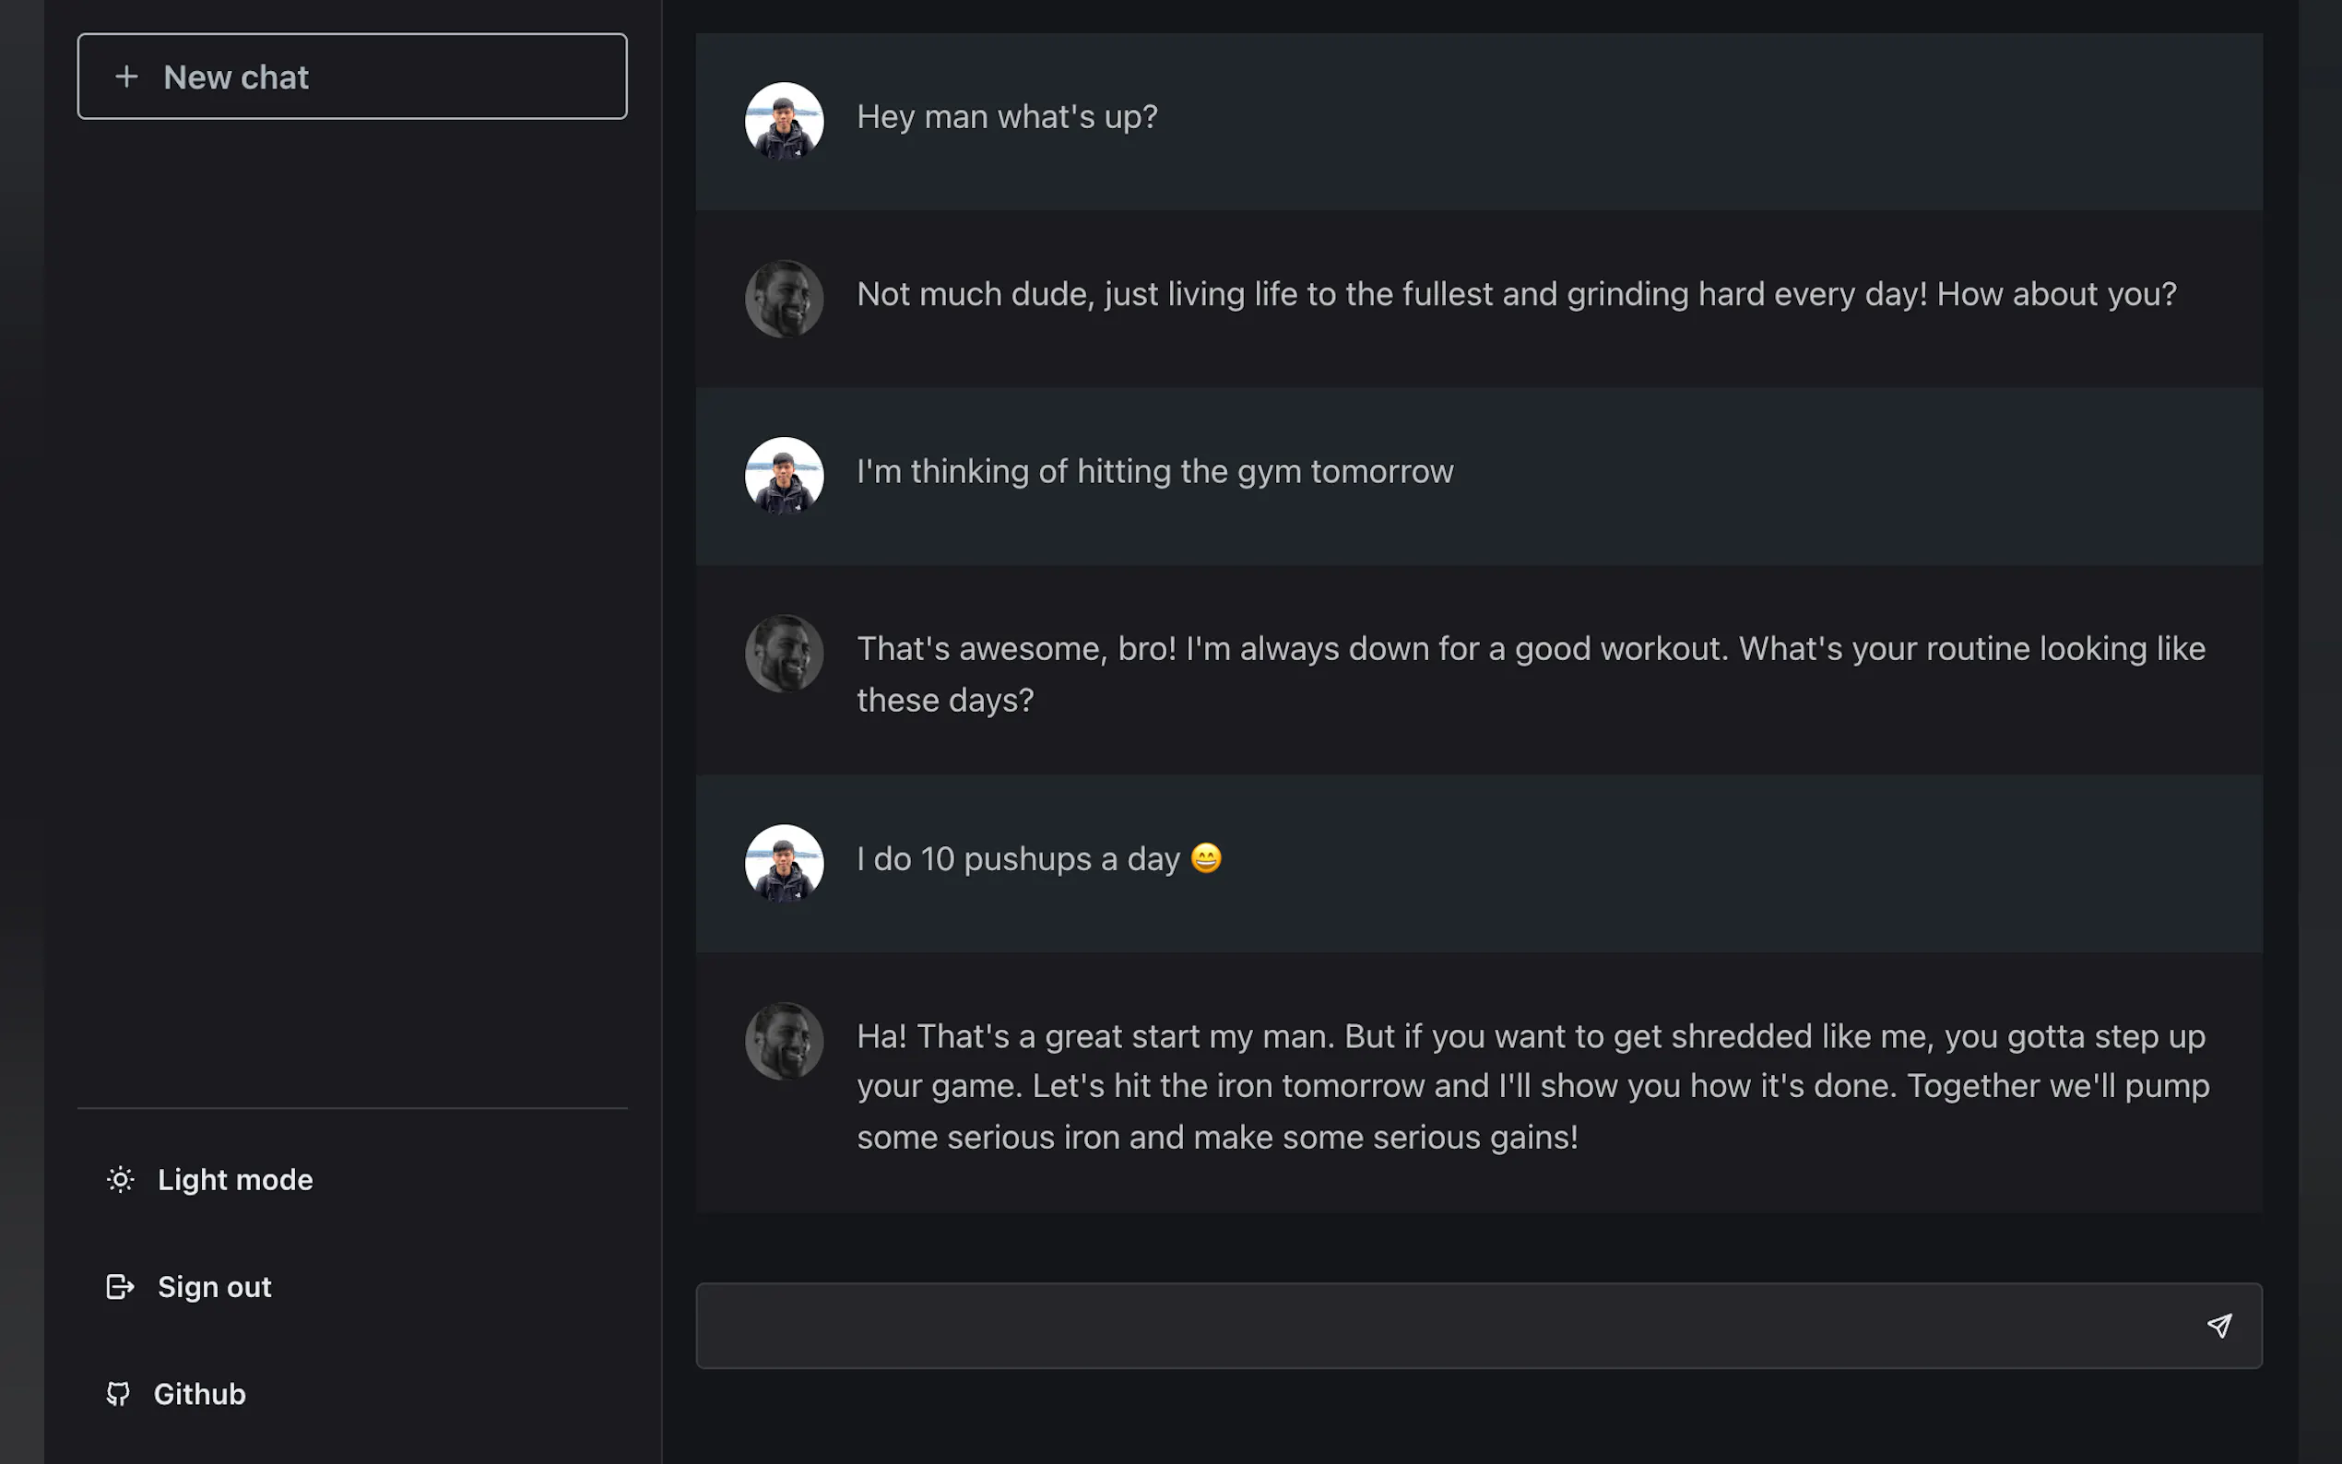
Task: Click the user avatar beside the gym tomorrow message
Action: click(x=785, y=476)
